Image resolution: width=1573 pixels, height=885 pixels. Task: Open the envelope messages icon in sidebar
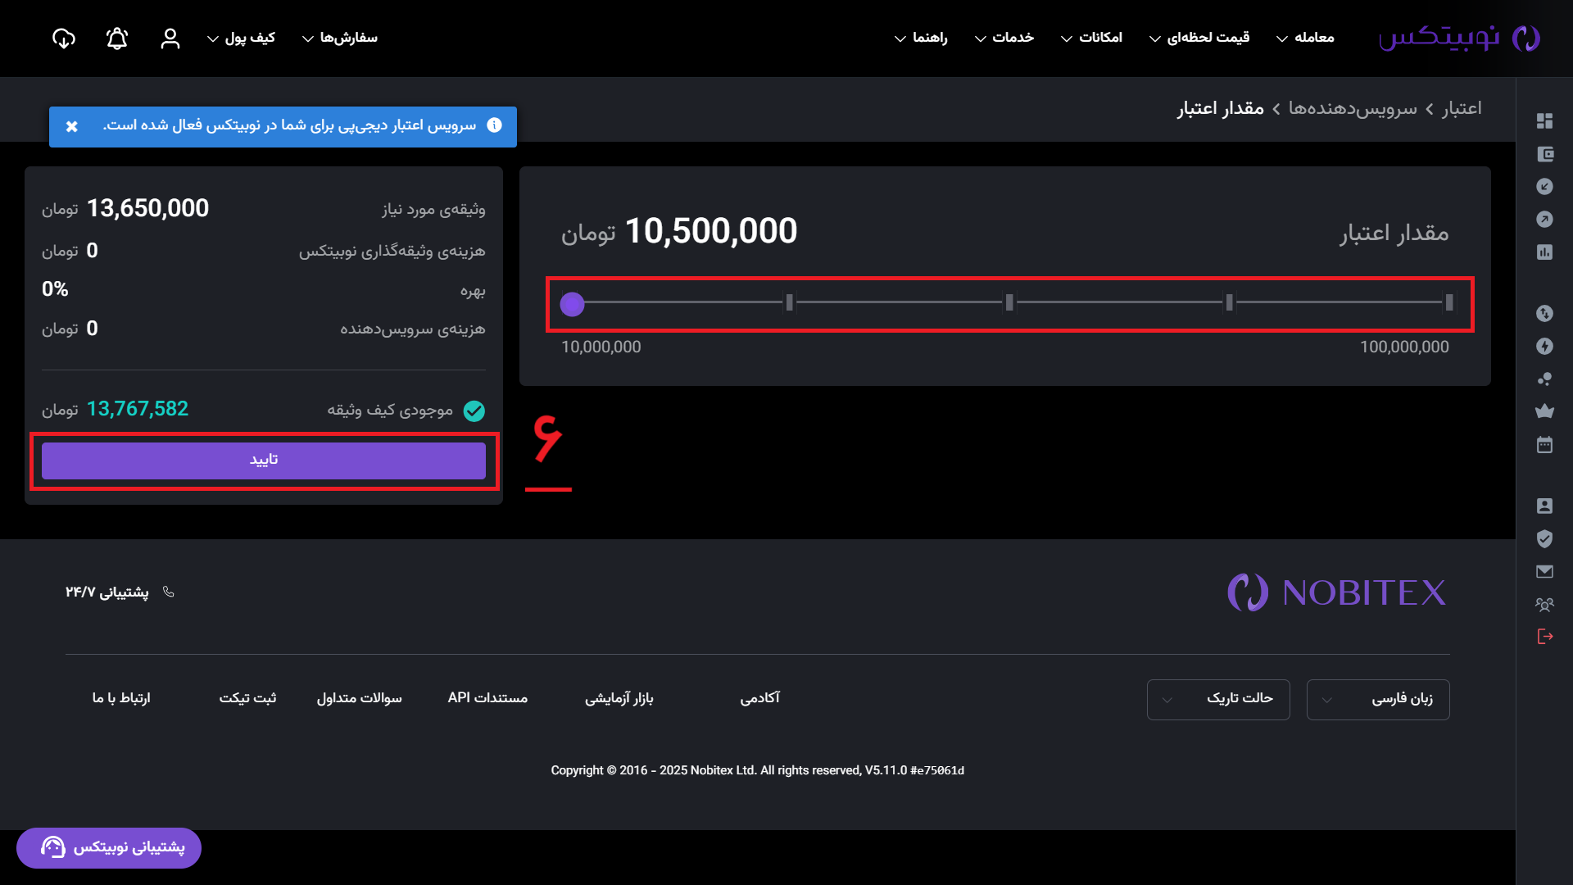pyautogui.click(x=1544, y=572)
